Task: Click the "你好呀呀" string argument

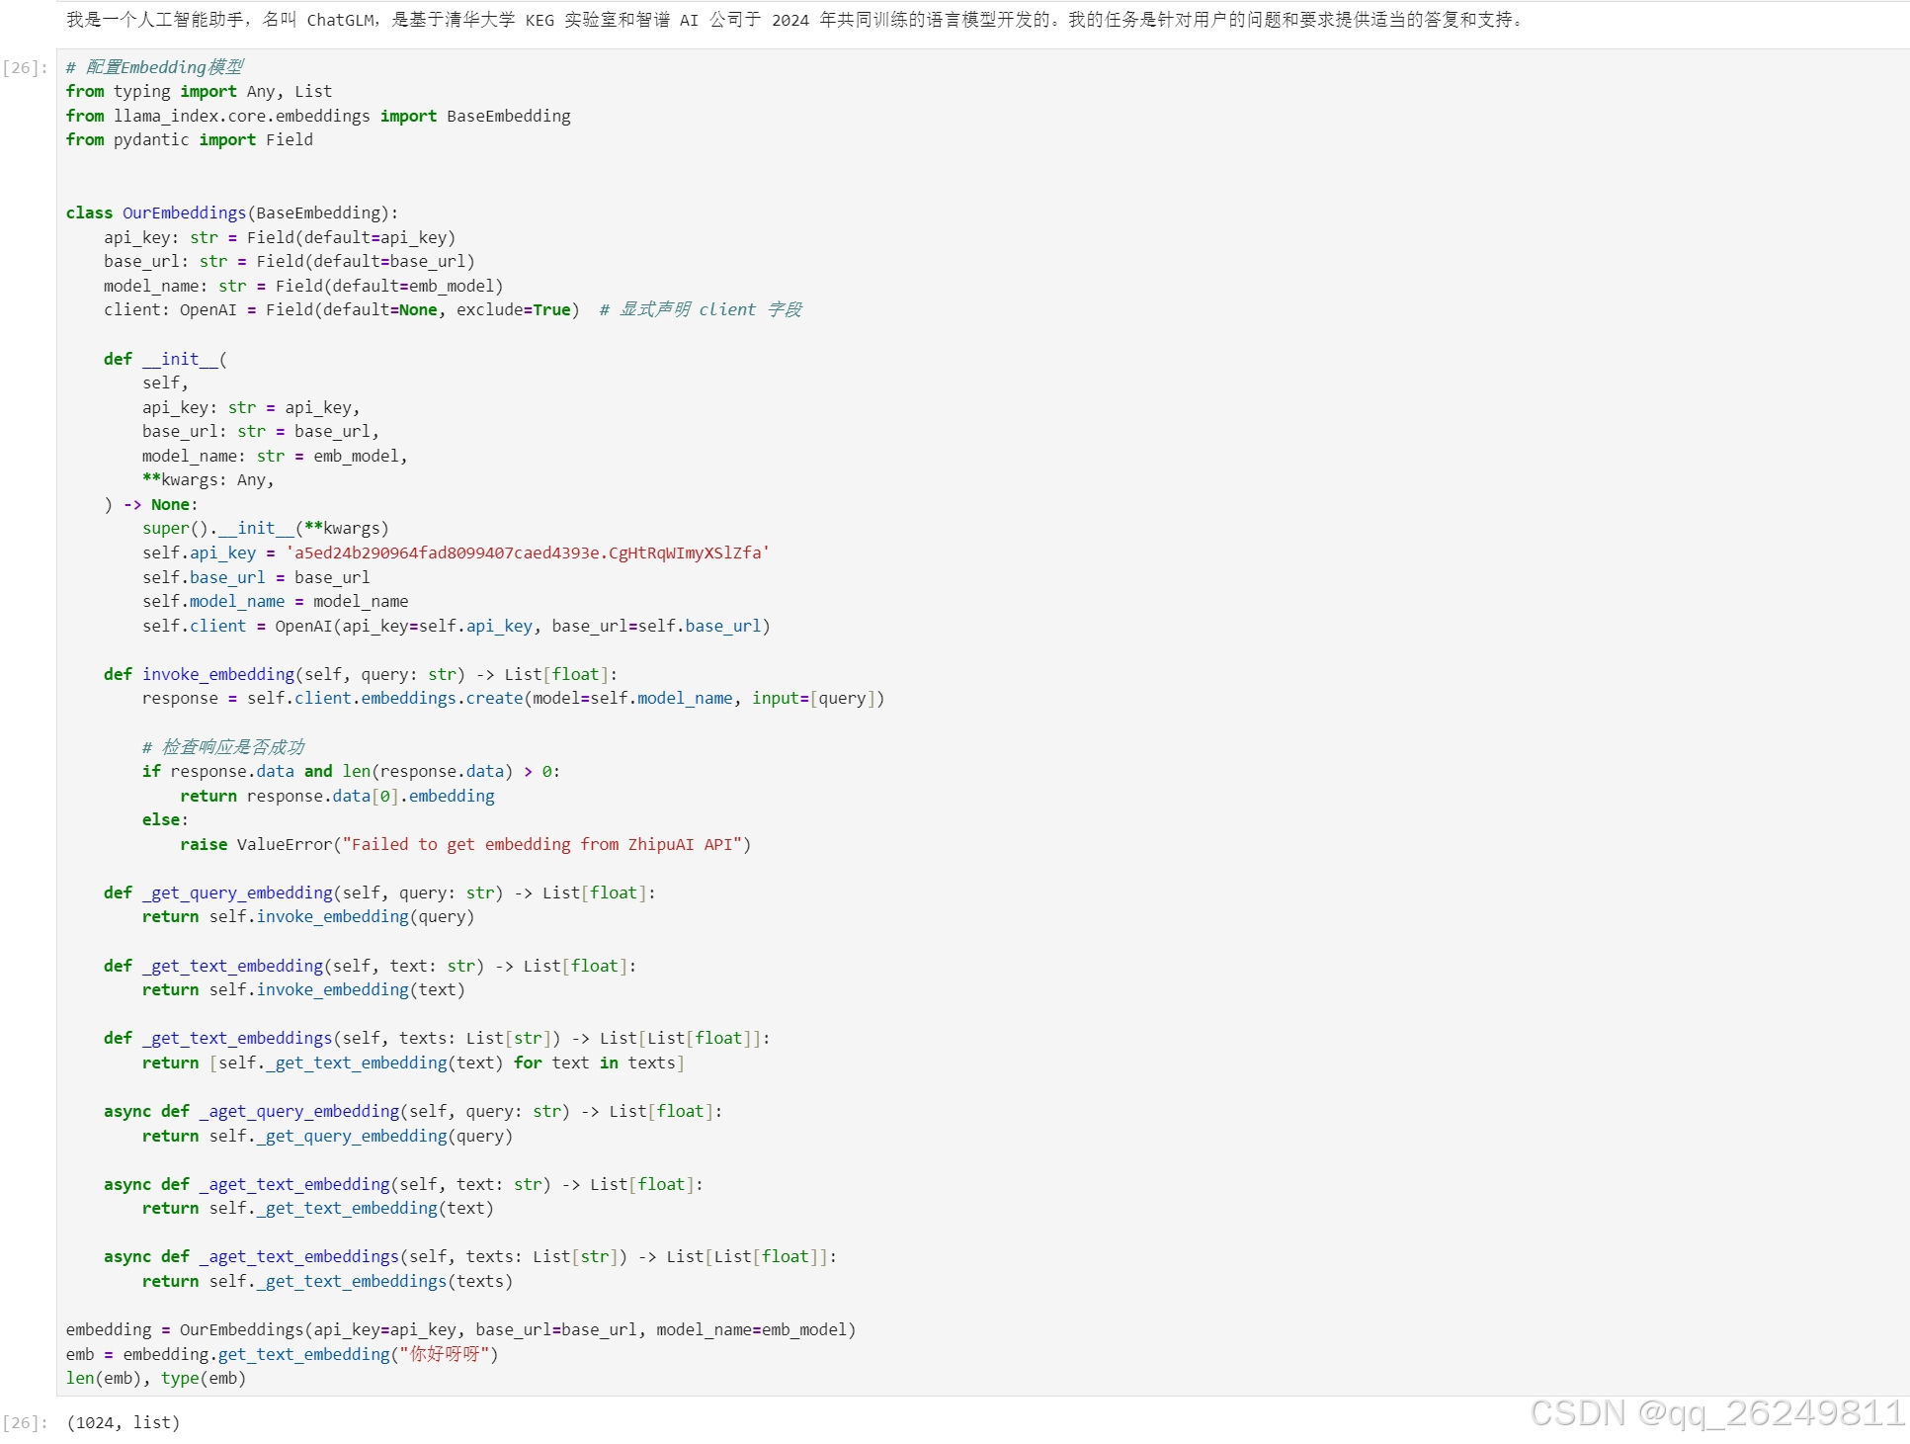Action: 445,1355
